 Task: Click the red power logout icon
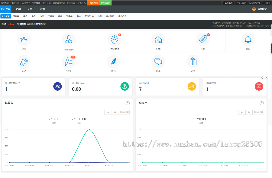pyautogui.click(x=264, y=3)
